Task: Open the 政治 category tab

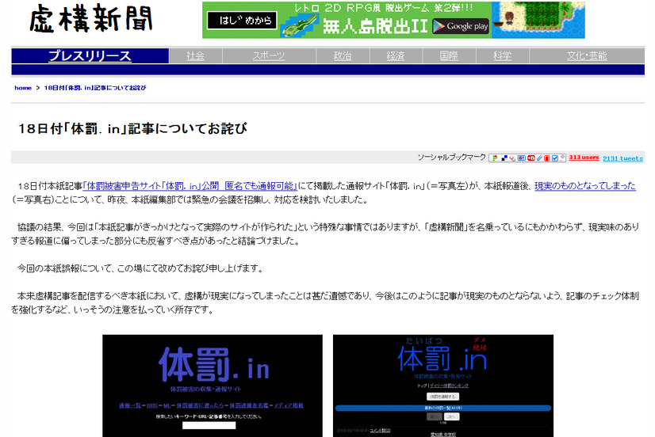Action: tap(343, 56)
